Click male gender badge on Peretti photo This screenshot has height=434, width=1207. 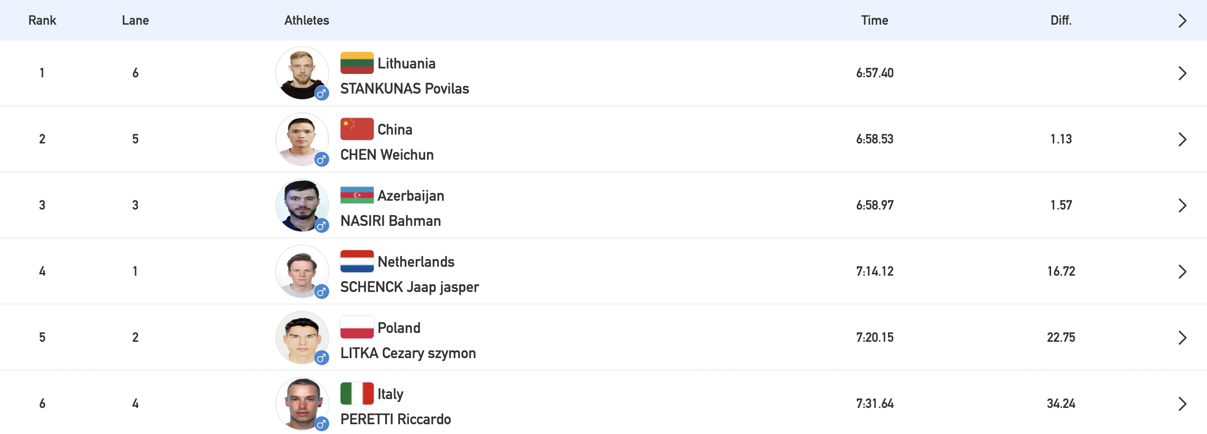(x=321, y=424)
